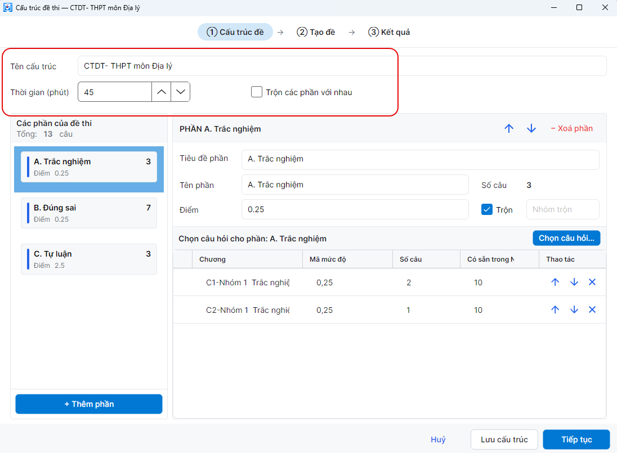Viewport: 617px width, 453px height.
Task: Go to step 2 Tạo đề
Action: pos(316,32)
